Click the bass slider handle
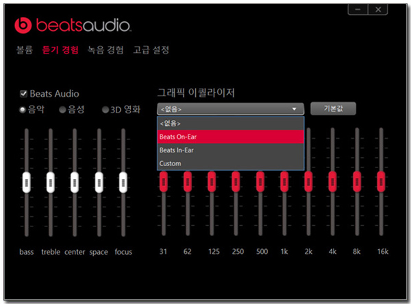Viewport: 411px width, 304px height. pos(27,183)
